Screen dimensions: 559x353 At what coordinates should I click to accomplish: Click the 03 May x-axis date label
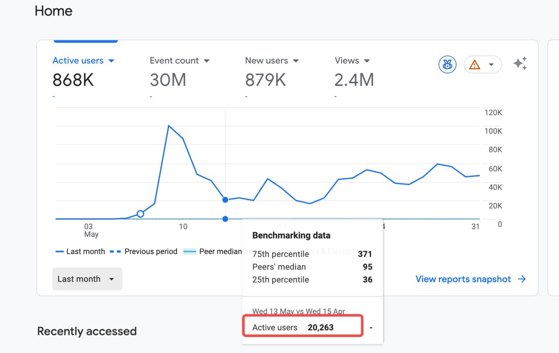click(x=91, y=230)
